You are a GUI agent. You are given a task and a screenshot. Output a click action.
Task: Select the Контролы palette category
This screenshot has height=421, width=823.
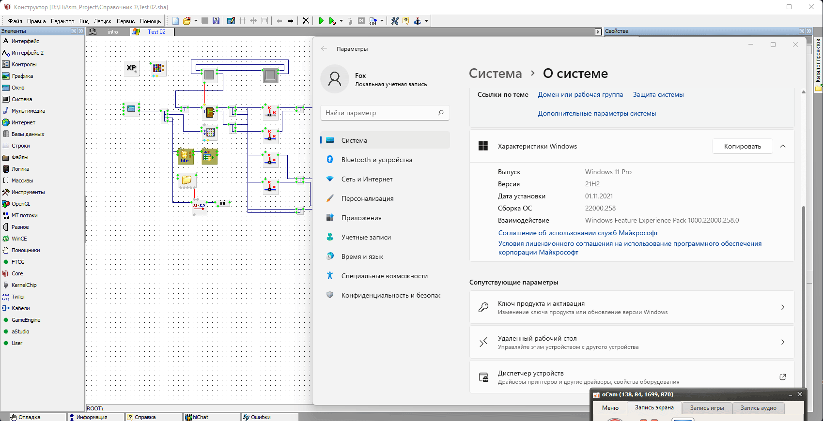(24, 64)
